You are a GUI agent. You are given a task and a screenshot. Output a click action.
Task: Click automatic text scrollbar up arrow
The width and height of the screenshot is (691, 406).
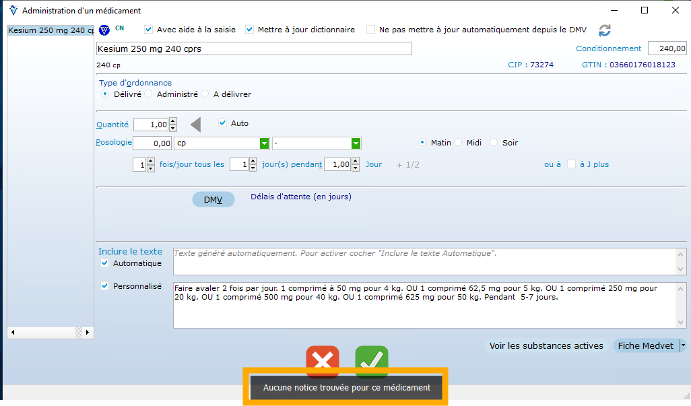[681, 254]
